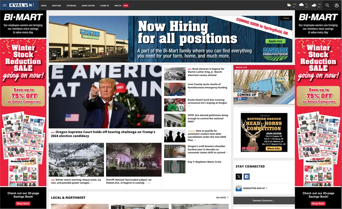Click the Stay Connected heading
This screenshot has width=342, height=209.
click(250, 166)
